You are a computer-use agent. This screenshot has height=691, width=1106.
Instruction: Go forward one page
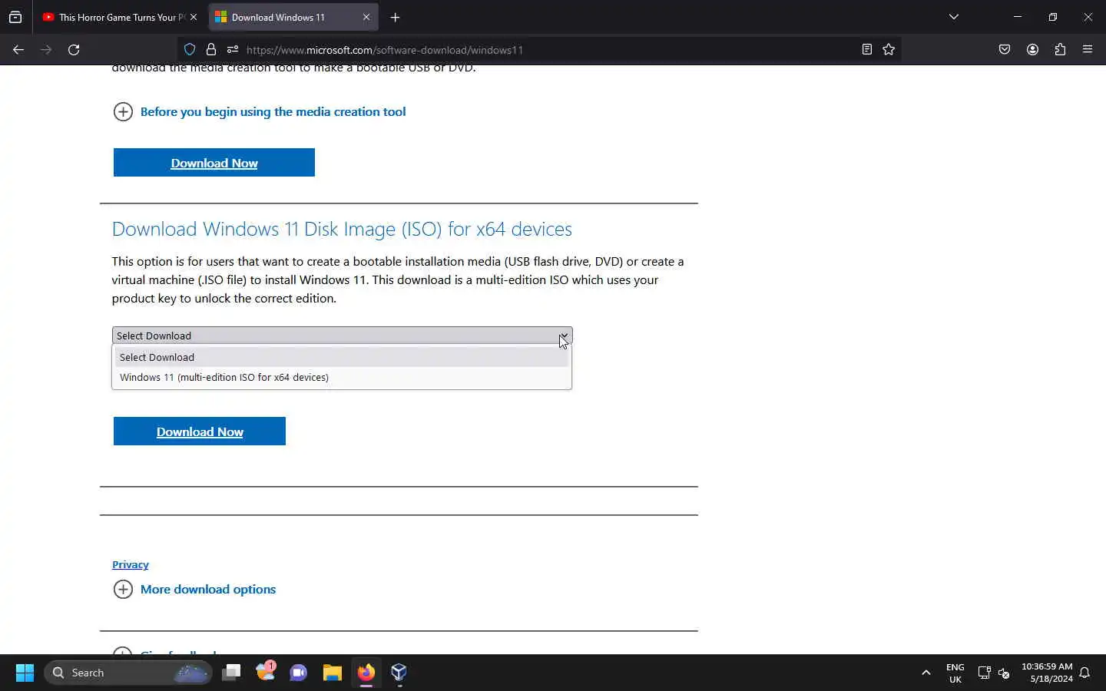[46, 50]
